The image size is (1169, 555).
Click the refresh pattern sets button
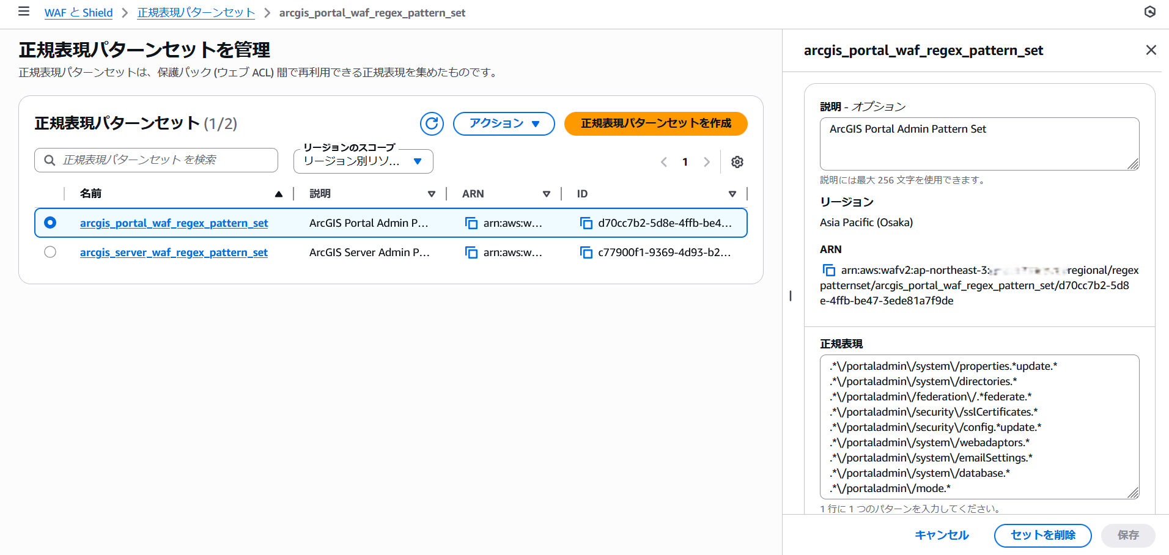point(432,123)
